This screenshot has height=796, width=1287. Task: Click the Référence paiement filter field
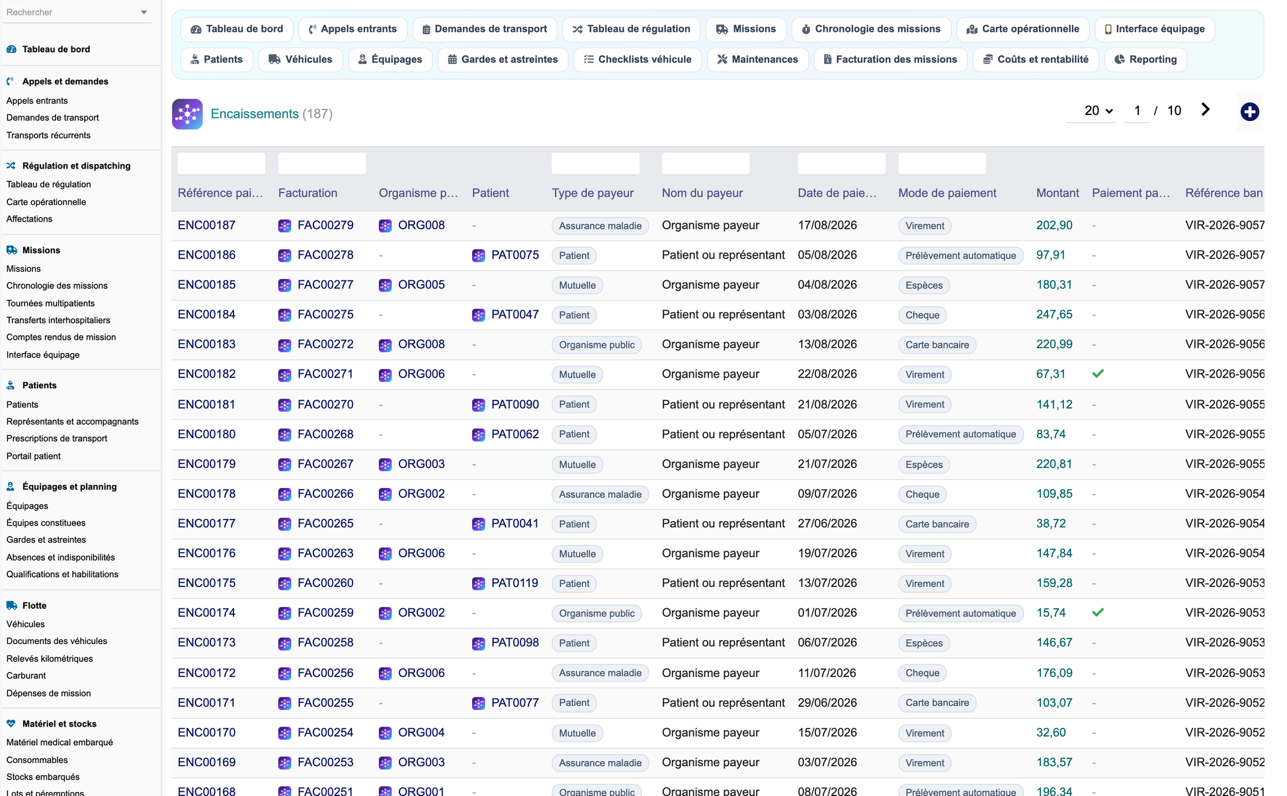coord(222,163)
